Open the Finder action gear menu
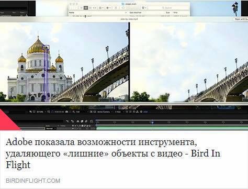The height and width of the screenshot is (189, 248). [x=108, y=8]
